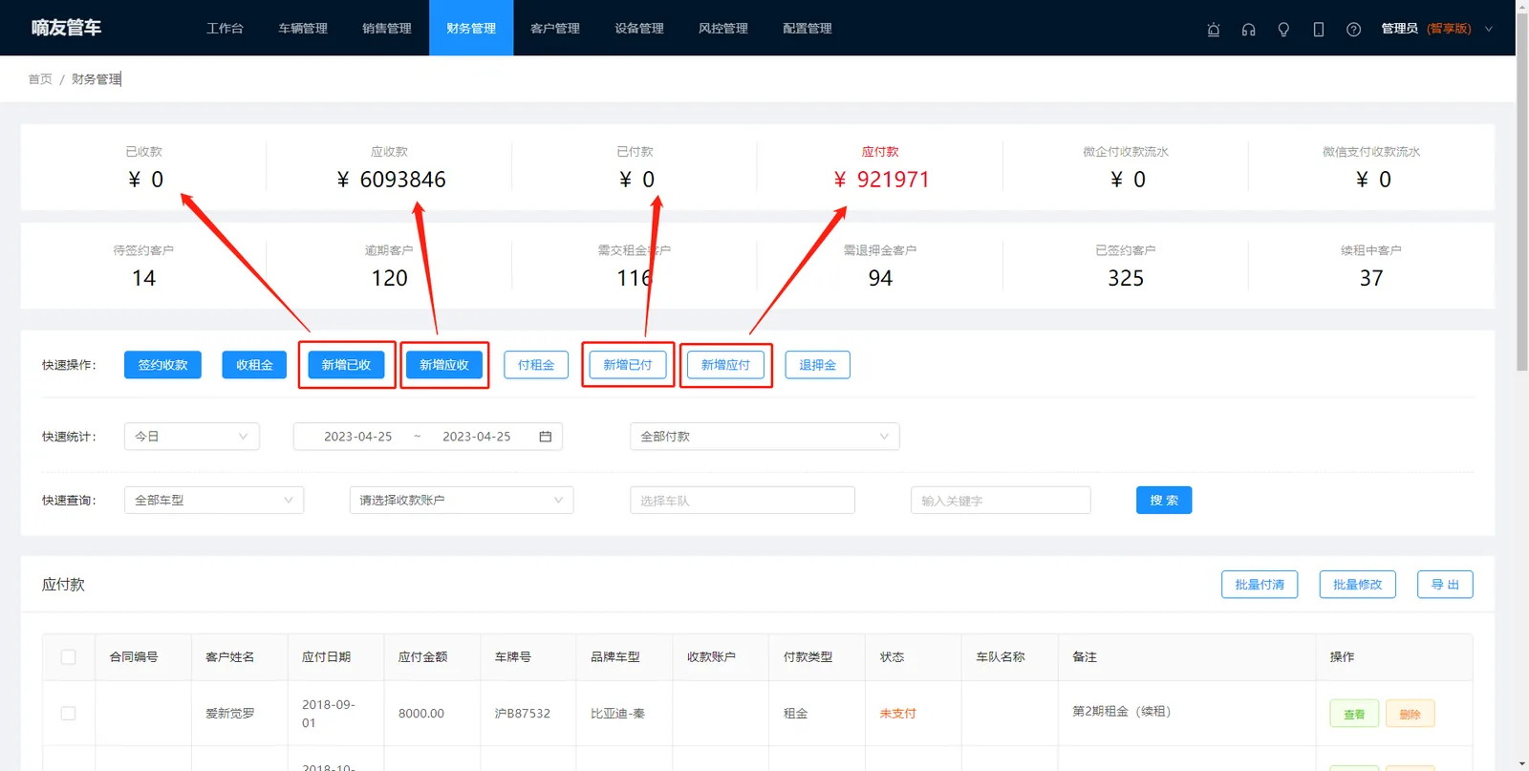Image resolution: width=1529 pixels, height=771 pixels.
Task: Click the page vertical scrollbar
Action: pyautogui.click(x=1522, y=191)
